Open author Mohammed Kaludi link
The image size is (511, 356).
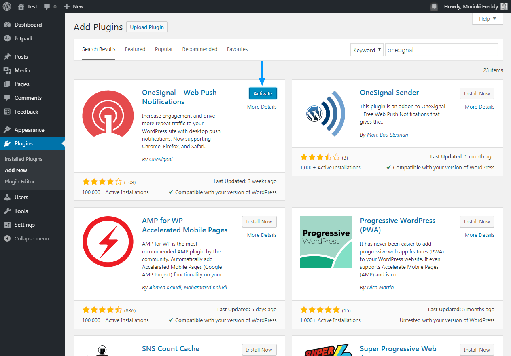[x=206, y=287]
